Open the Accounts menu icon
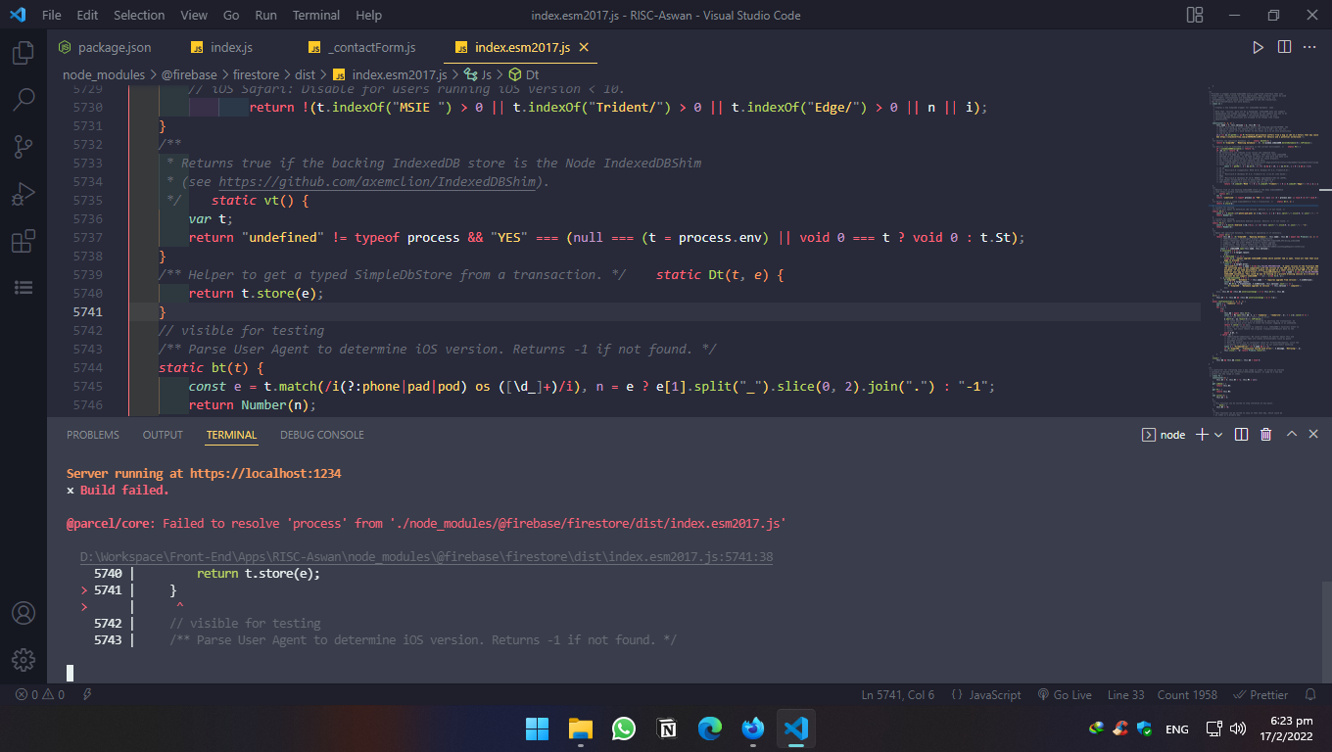The image size is (1332, 752). 24,613
